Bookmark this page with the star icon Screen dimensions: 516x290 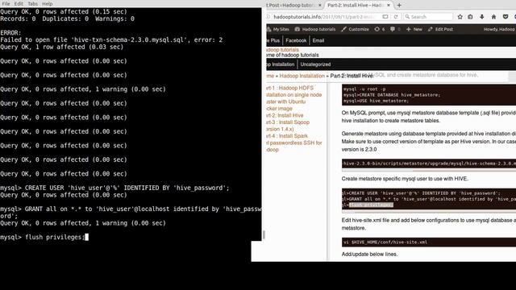point(460,17)
